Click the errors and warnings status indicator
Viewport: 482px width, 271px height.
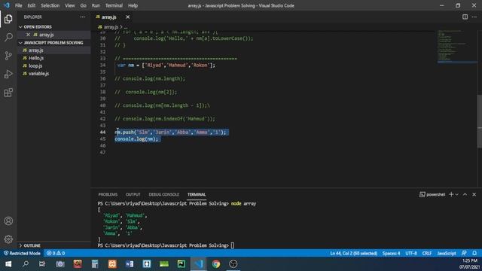(56, 253)
